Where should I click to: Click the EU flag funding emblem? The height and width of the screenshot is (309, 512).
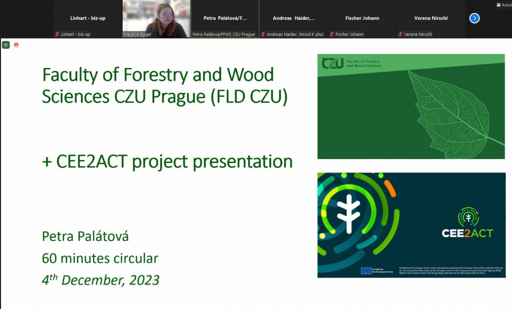(366, 271)
